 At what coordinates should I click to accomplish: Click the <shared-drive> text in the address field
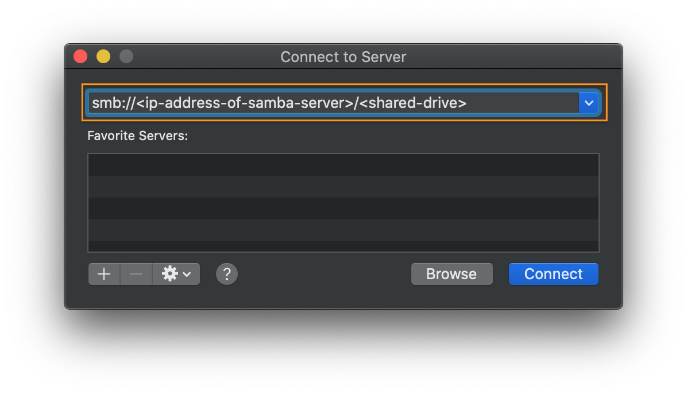coord(413,103)
